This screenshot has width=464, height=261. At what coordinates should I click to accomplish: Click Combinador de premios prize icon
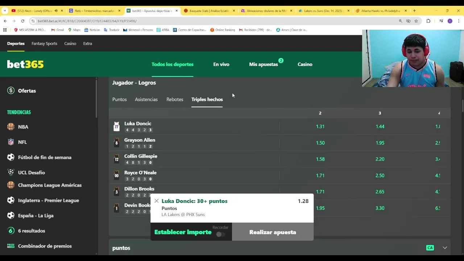pos(11,246)
